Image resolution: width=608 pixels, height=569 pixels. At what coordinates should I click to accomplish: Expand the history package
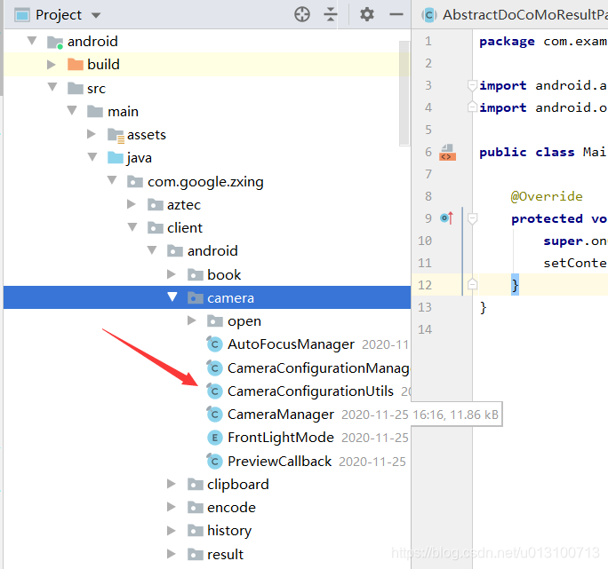tap(171, 530)
